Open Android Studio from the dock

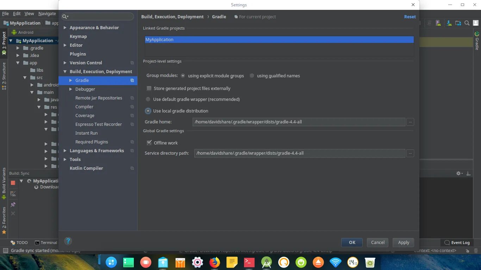coord(267,262)
